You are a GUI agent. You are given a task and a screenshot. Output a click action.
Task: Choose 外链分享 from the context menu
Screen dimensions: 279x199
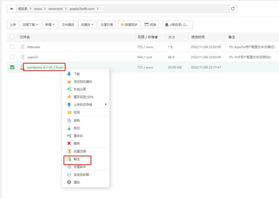tap(85, 89)
